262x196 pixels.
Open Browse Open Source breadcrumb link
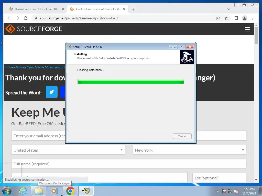30,67
